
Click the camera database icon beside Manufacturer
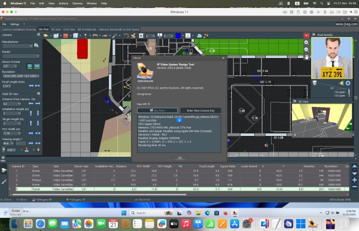pos(36,45)
